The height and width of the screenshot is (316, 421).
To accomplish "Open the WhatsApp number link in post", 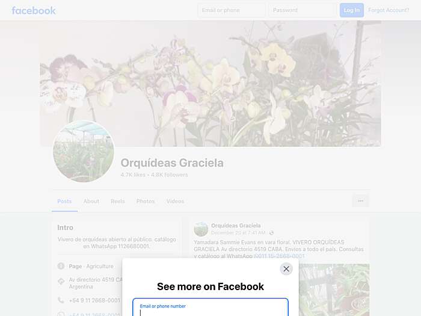I will [279, 256].
